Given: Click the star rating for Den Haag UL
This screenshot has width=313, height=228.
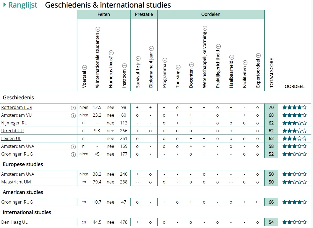Looking at the screenshot, I should pyautogui.click(x=295, y=222).
